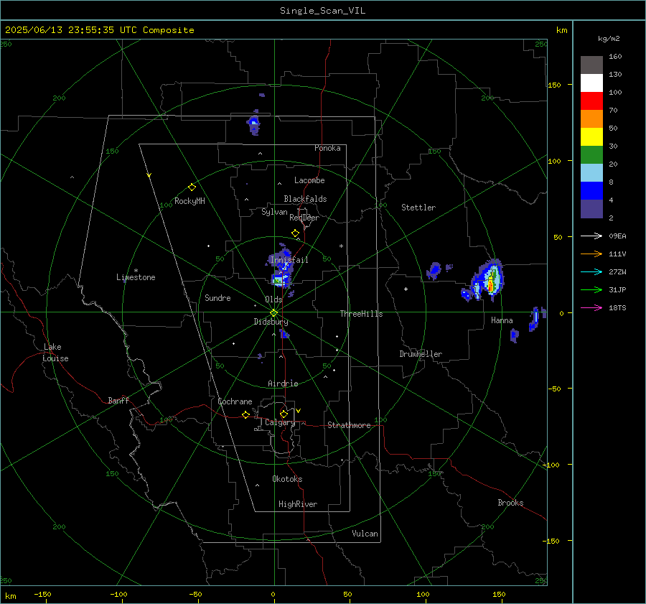Viewport: 646px width, 604px height.
Task: Click the RockyMH label
Action: 189,201
